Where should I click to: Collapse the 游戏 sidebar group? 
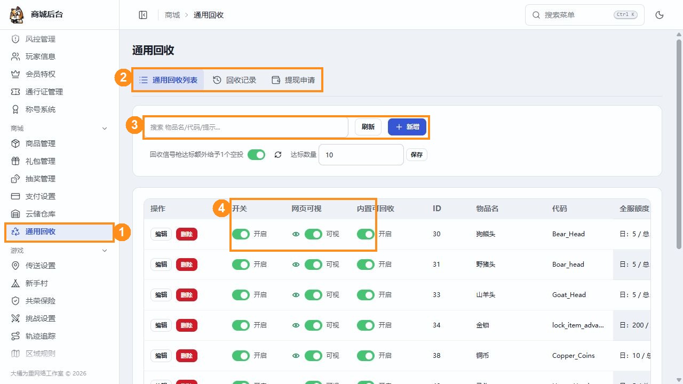point(105,251)
